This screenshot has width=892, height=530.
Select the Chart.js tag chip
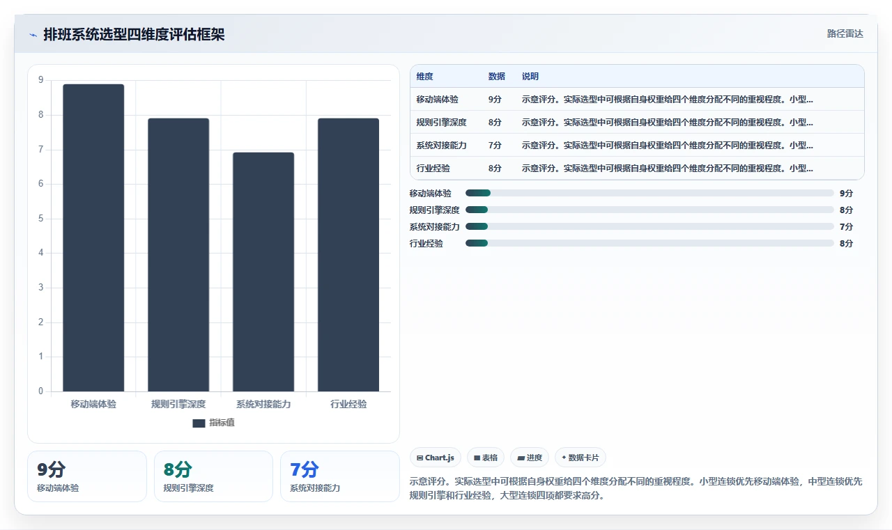pyautogui.click(x=436, y=458)
